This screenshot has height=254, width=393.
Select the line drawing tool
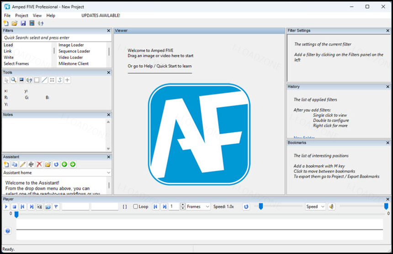[44, 80]
